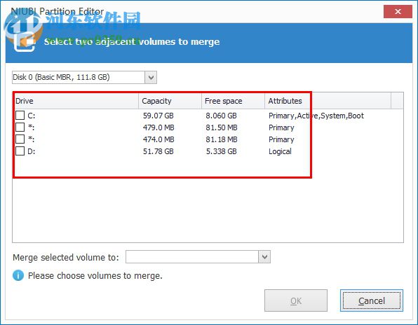This screenshot has height=325, width=418.
Task: Sort by the Capacity column header
Action: (170, 101)
